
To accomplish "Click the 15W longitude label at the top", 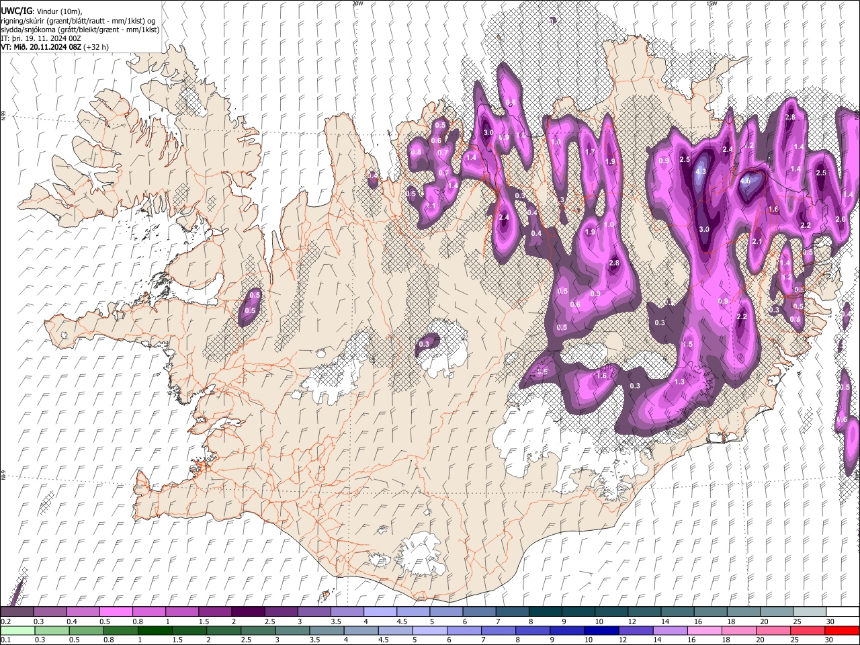I will click(x=712, y=3).
